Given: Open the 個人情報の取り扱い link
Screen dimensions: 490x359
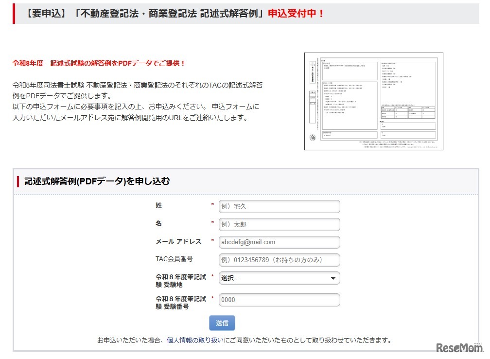Looking at the screenshot, I should tap(195, 340).
